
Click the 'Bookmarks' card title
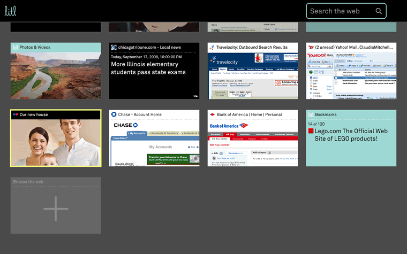(x=326, y=114)
